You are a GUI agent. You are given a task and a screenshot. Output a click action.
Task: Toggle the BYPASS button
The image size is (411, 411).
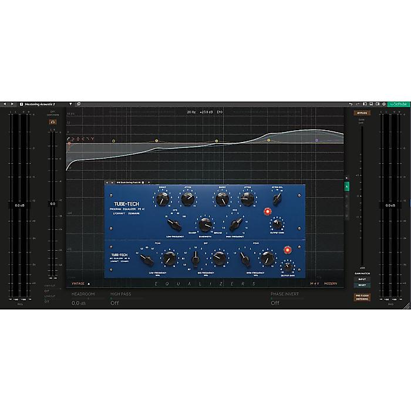click(362, 113)
